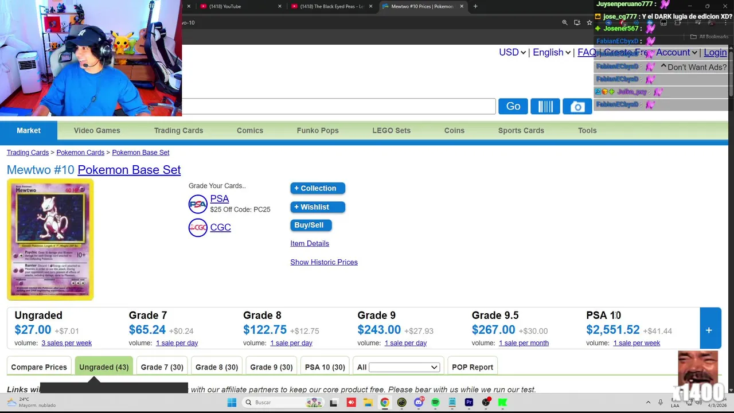Open the weather widget in taskbar
The width and height of the screenshot is (734, 413).
point(32,402)
